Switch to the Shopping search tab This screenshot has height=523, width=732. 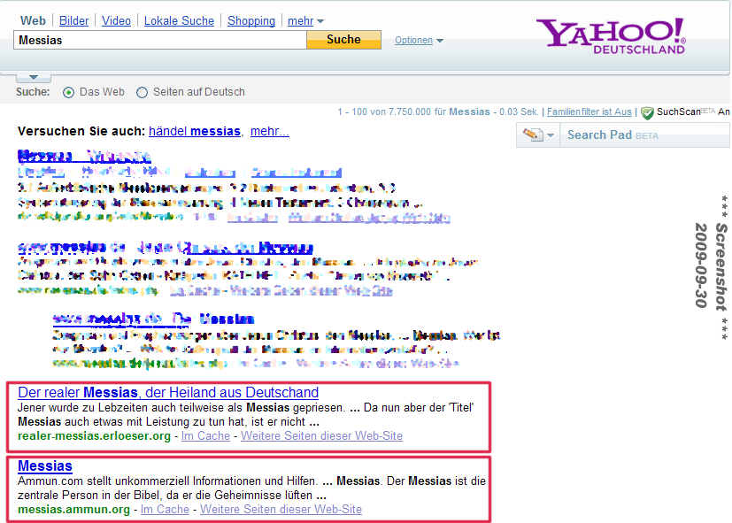click(251, 21)
